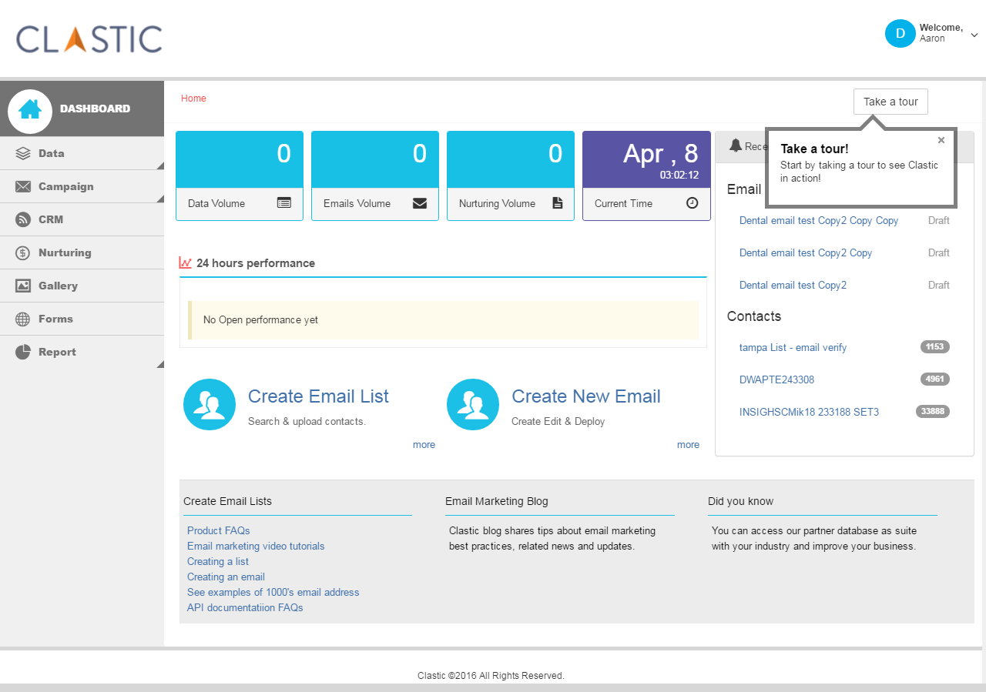This screenshot has width=986, height=692.
Task: Open See examples of 1000's email address
Action: [x=273, y=592]
